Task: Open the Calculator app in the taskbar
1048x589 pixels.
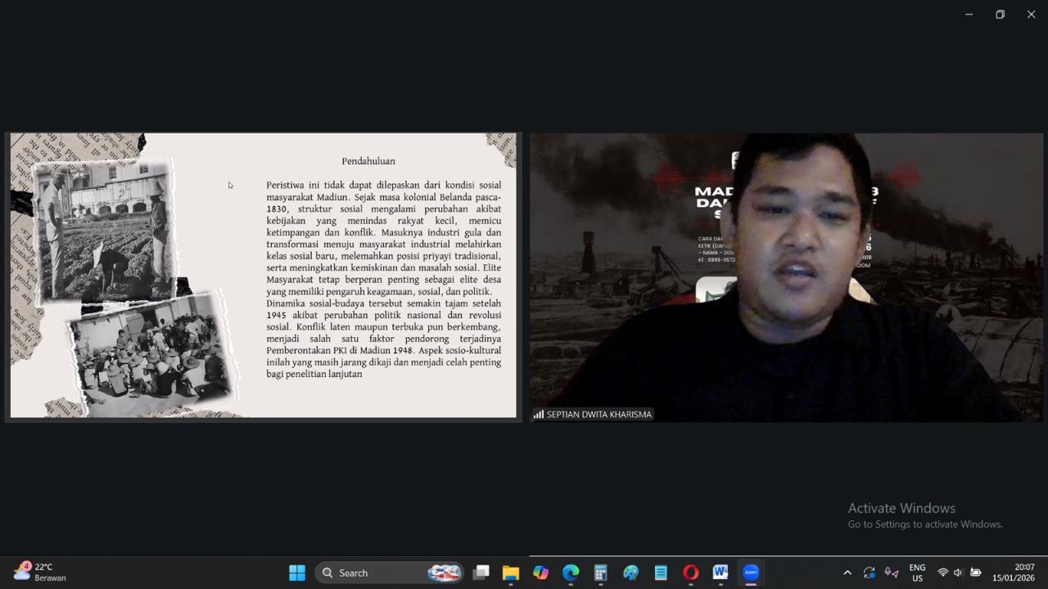Action: tap(600, 573)
